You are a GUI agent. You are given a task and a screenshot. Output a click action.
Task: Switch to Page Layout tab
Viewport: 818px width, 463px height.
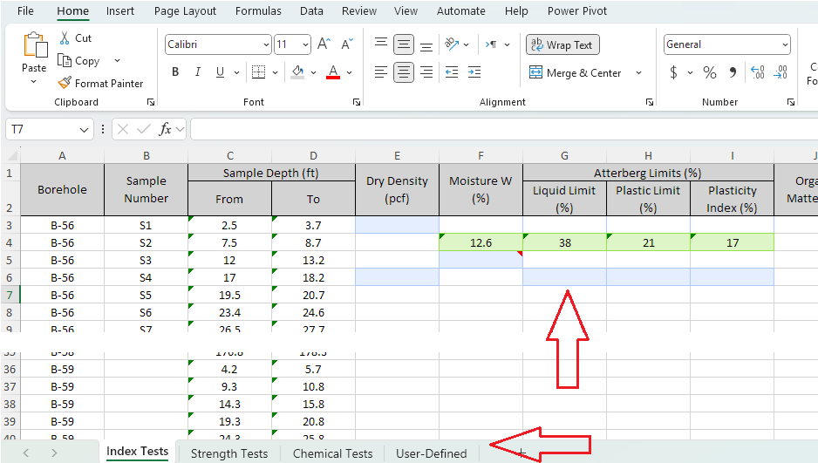point(185,11)
